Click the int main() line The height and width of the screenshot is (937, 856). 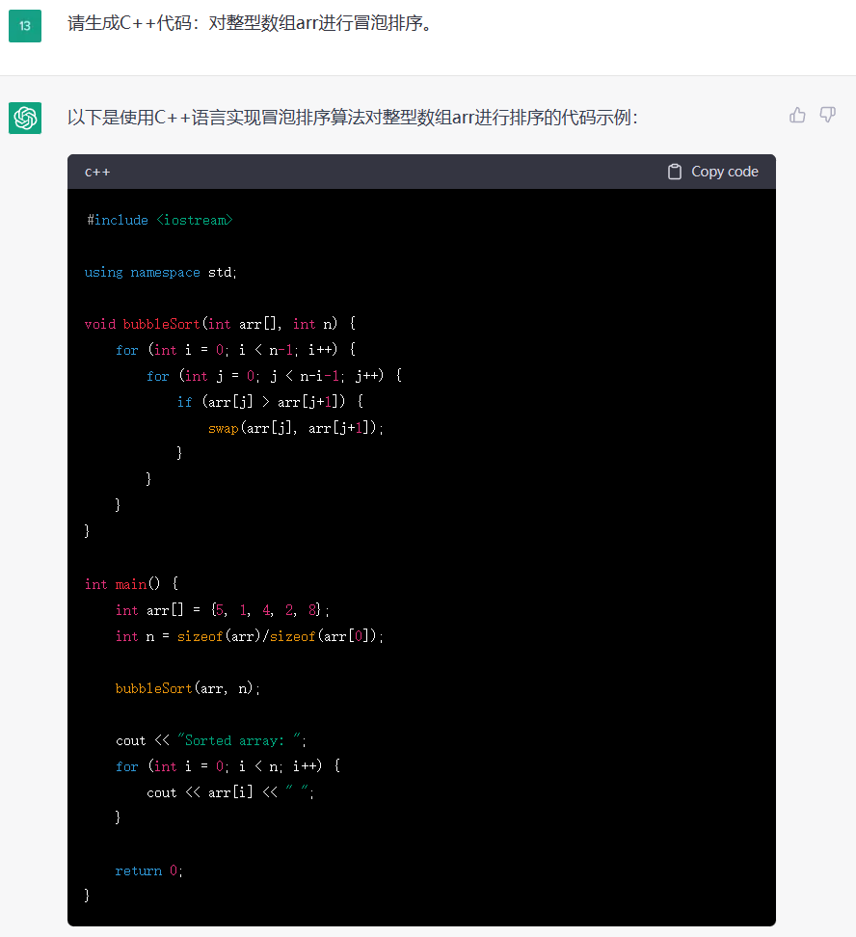(x=131, y=584)
